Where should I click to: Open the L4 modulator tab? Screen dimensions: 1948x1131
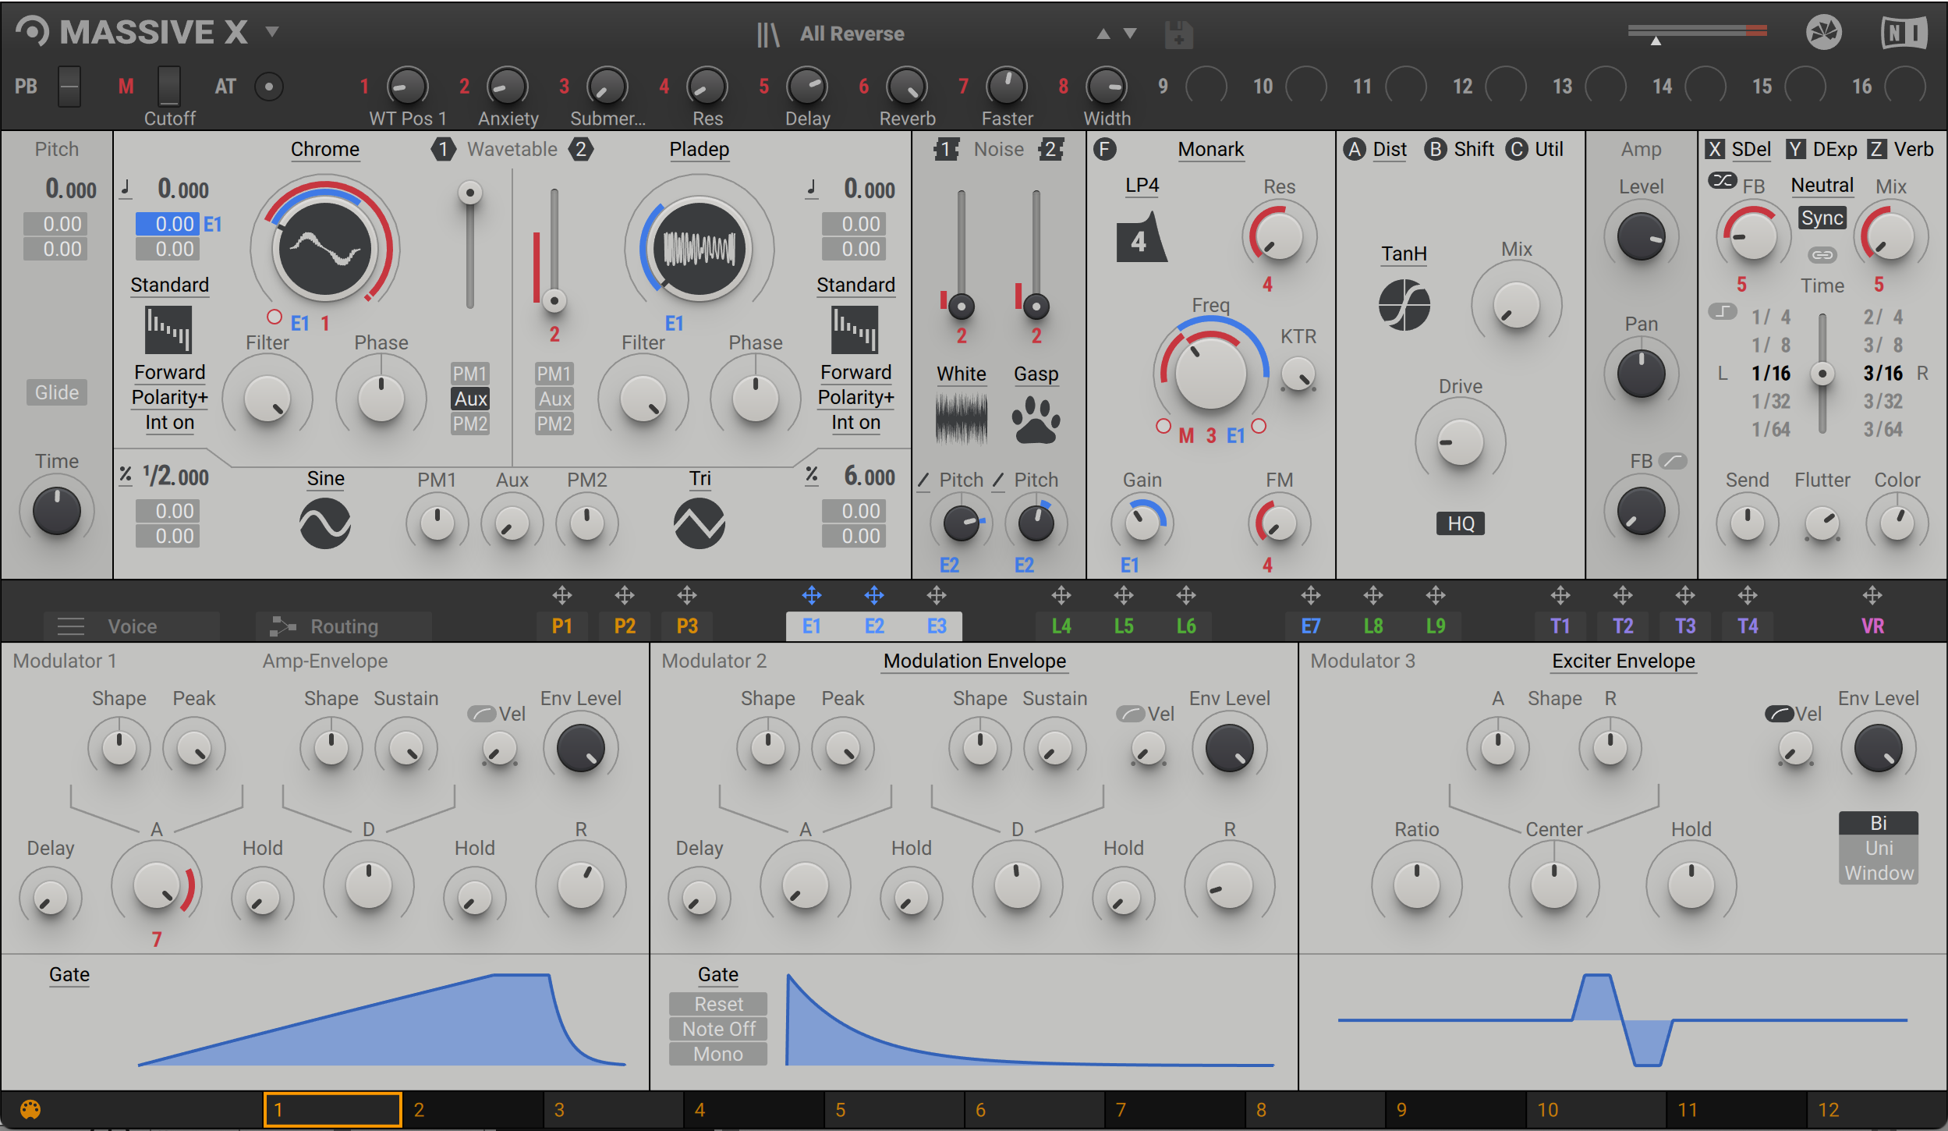tap(1061, 626)
